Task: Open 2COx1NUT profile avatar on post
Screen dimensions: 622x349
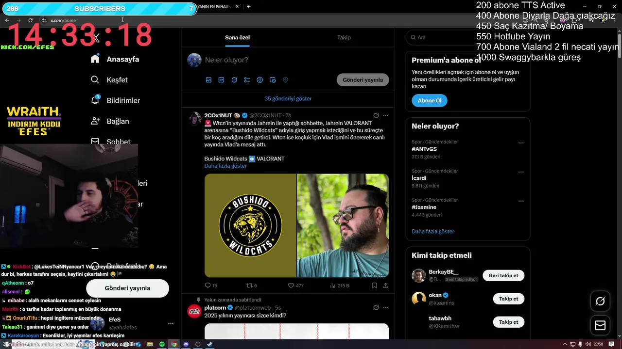Action: pos(194,119)
